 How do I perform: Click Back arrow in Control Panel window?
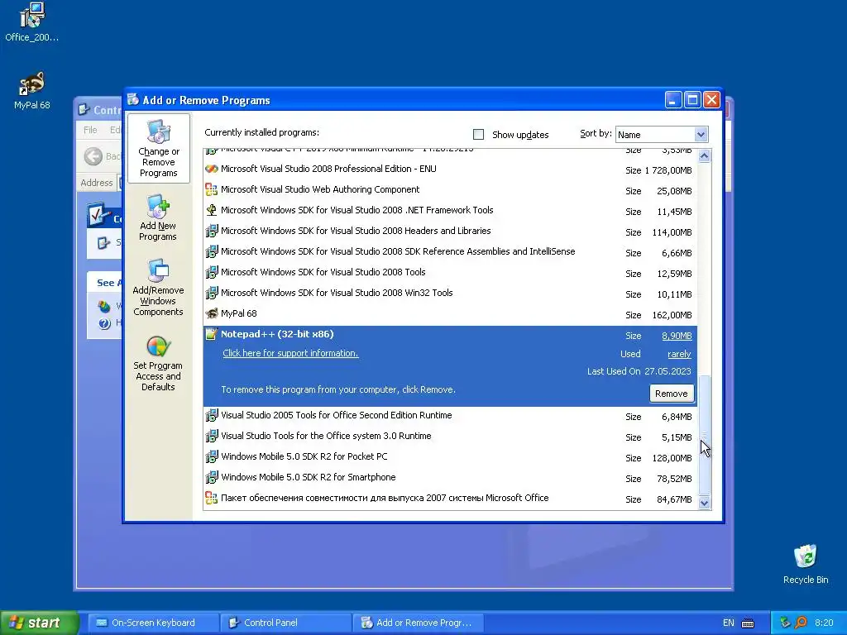click(93, 156)
